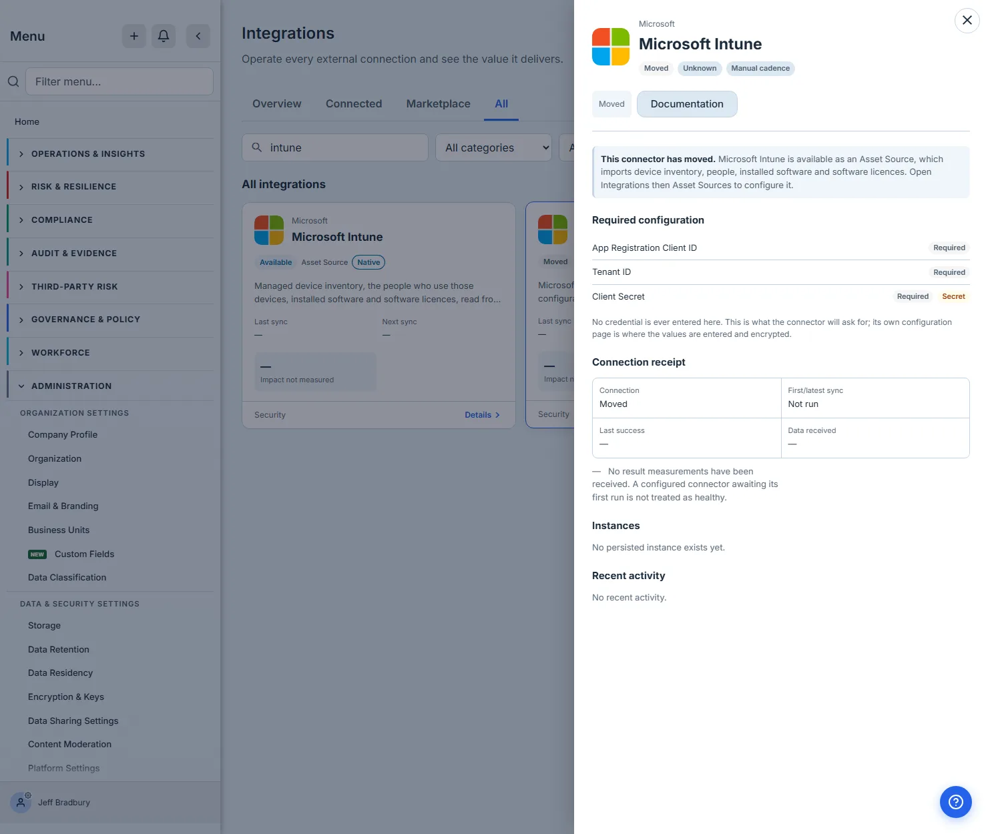Expand the Workforce section
Image resolution: width=988 pixels, height=834 pixels.
[111, 353]
